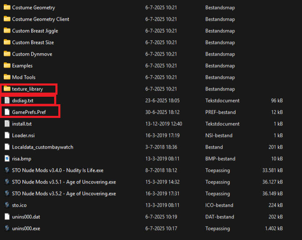302x240 pixels.
Task: Select the Localdata_custombaywatch file name
Action: click(x=42, y=147)
